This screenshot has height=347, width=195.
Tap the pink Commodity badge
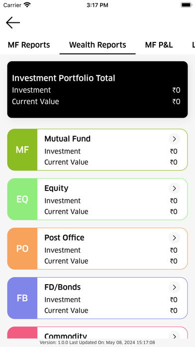(x=22, y=333)
